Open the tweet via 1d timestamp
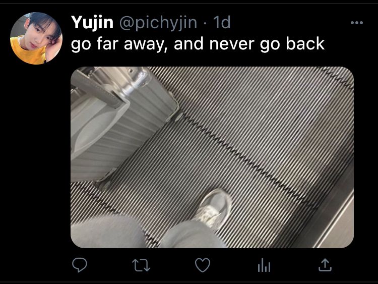The height and width of the screenshot is (284, 378). coord(222,22)
